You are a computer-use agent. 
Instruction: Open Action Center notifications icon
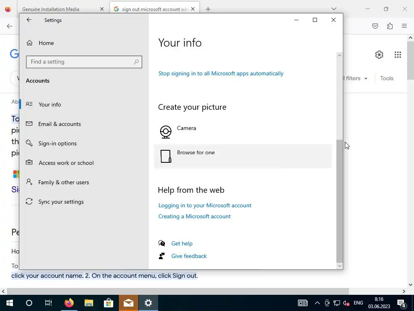(x=401, y=303)
